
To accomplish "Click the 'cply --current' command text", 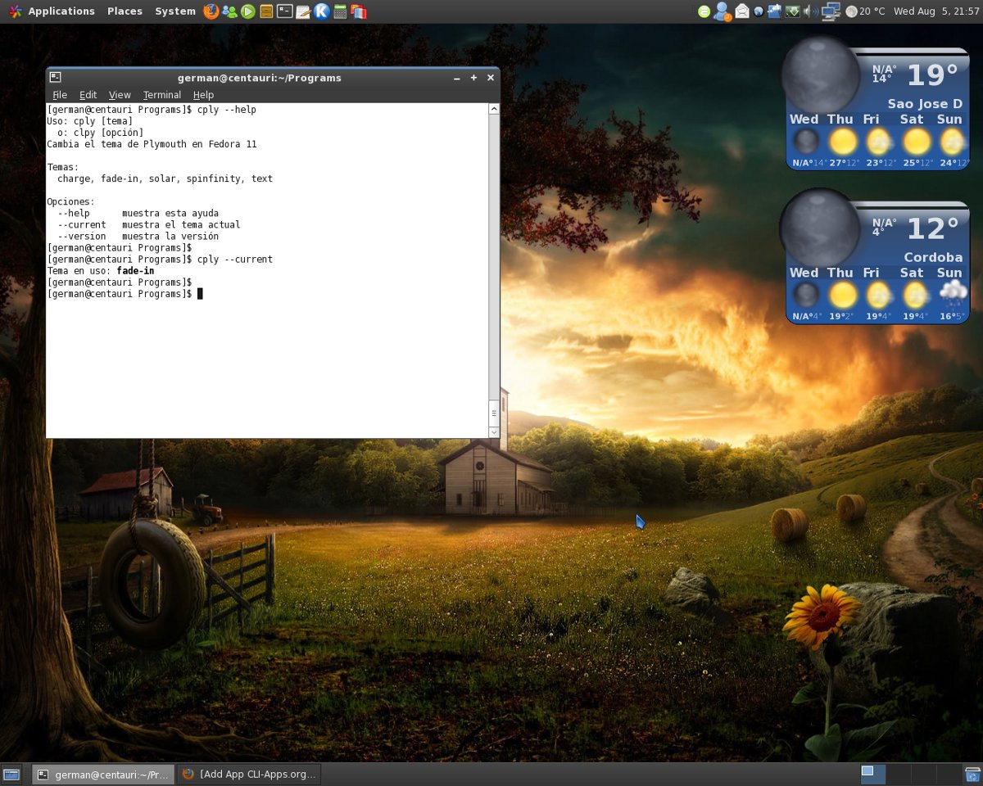I will [235, 260].
